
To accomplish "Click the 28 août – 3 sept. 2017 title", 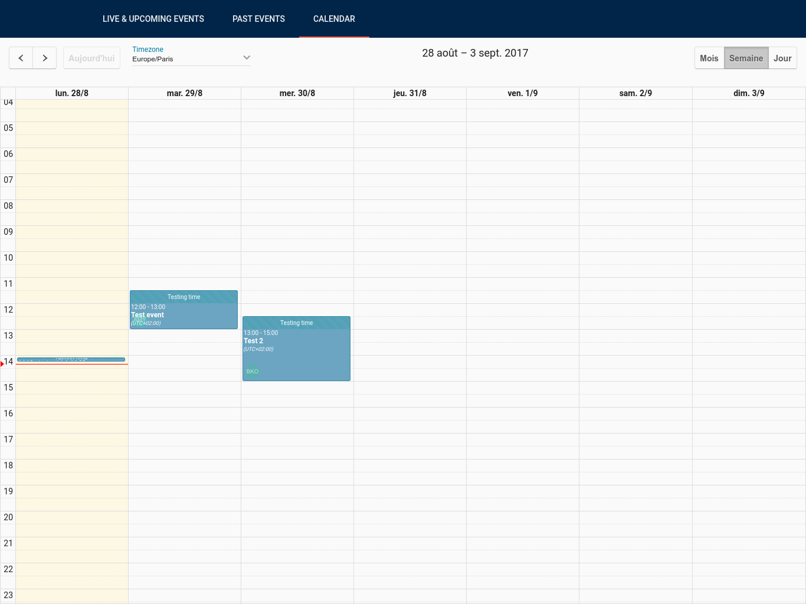I will pos(475,53).
